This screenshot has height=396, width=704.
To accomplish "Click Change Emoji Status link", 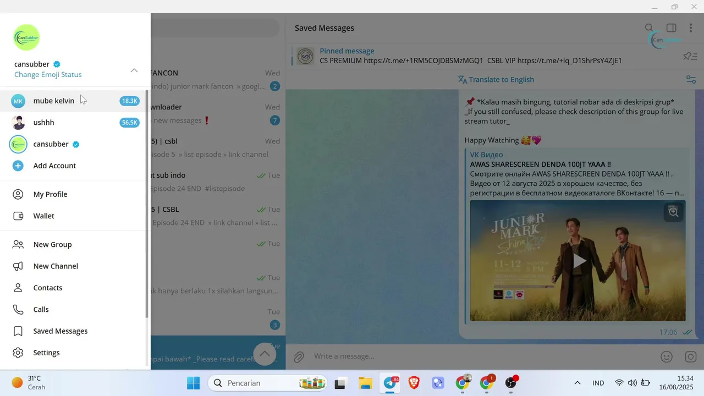I will [x=48, y=75].
